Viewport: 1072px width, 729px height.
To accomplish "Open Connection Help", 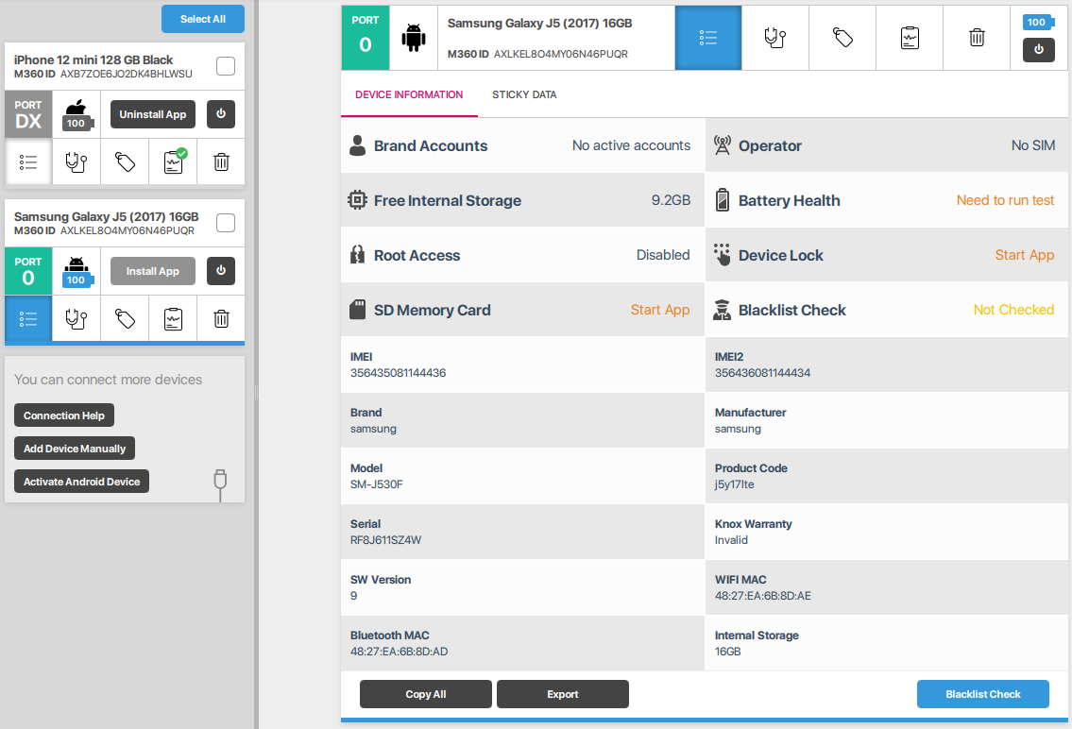I will [x=64, y=415].
